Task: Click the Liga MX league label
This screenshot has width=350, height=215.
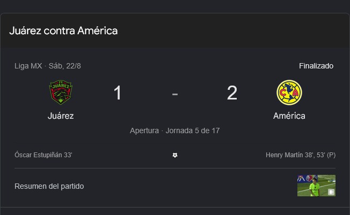Action: pos(28,66)
